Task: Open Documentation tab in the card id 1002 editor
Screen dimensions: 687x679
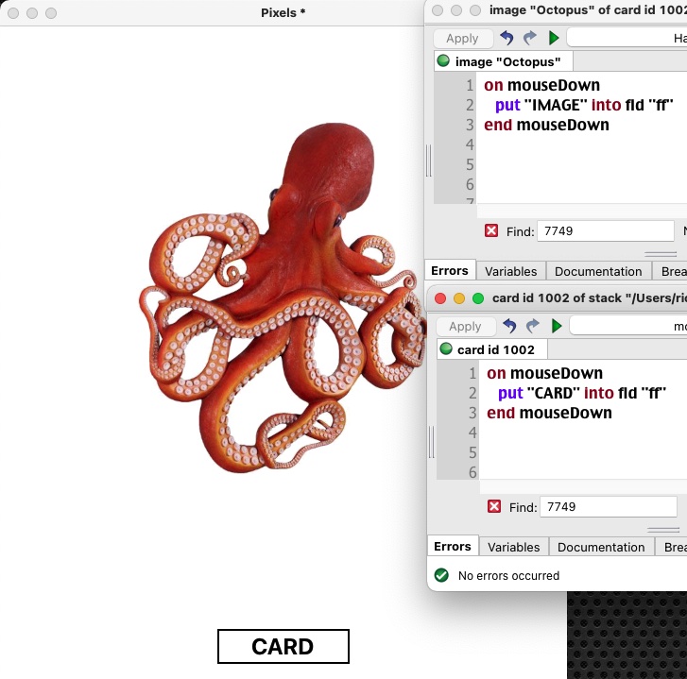Action: click(601, 547)
